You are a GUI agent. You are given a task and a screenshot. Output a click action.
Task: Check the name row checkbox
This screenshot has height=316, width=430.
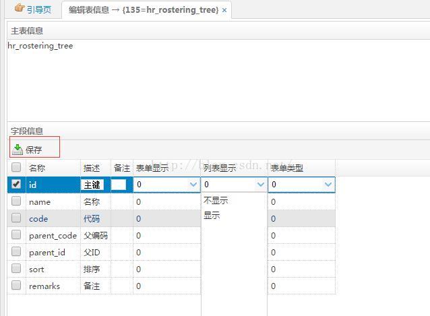(x=16, y=201)
